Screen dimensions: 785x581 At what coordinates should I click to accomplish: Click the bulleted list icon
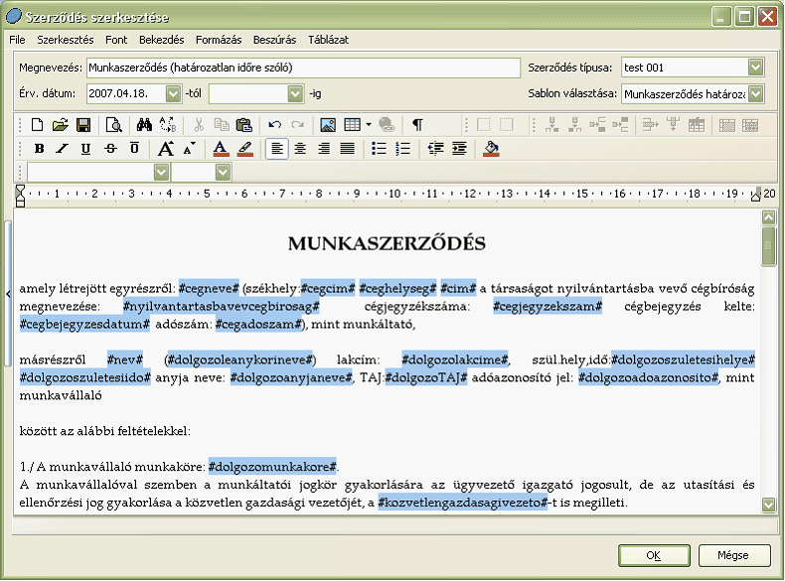(379, 149)
